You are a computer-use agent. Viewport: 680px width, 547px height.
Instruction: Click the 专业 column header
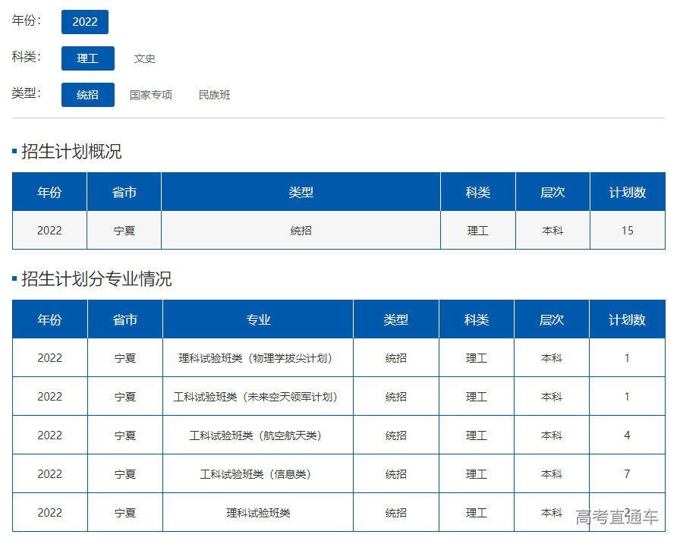(x=258, y=320)
